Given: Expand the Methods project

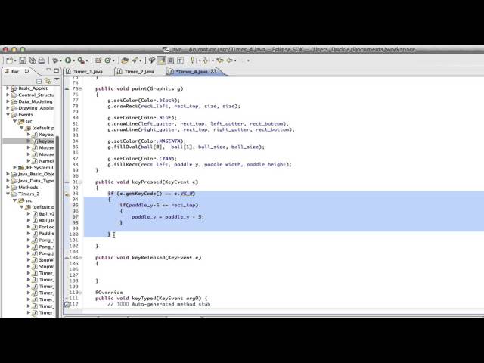Looking at the screenshot, I should 8,188.
